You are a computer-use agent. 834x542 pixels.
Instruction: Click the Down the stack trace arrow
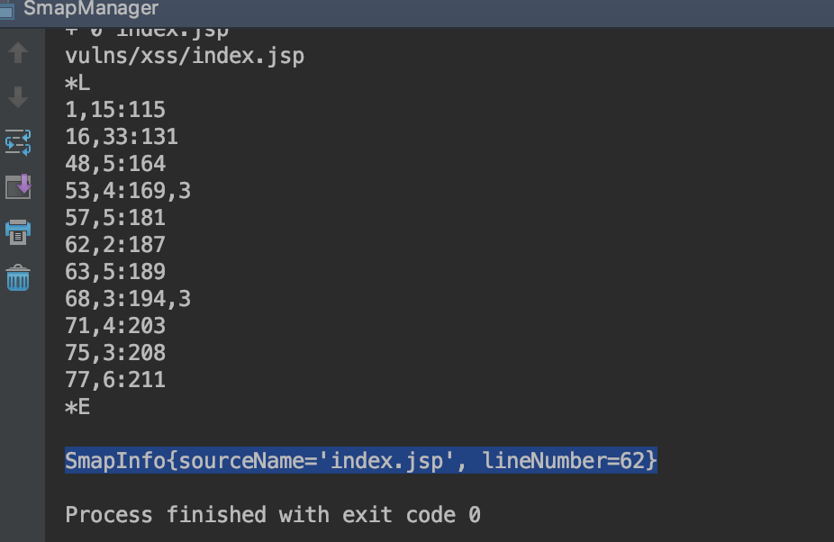tap(18, 97)
